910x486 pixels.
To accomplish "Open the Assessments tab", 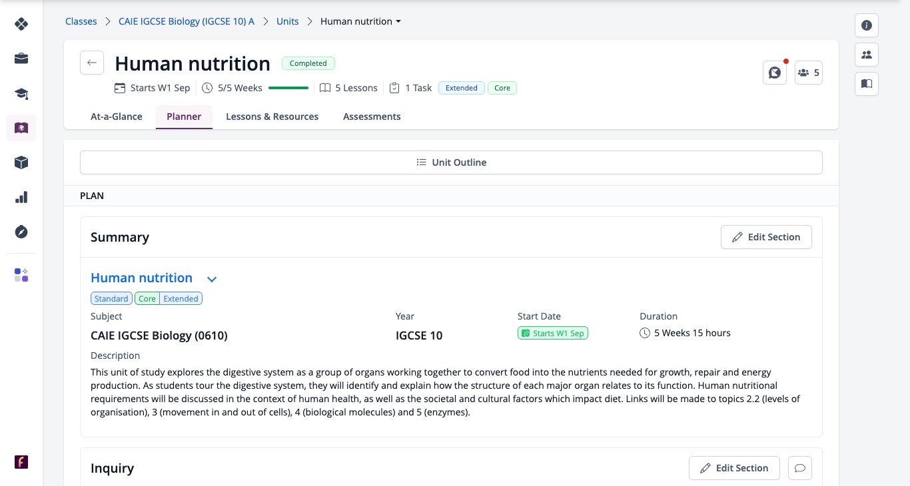I will 372,117.
